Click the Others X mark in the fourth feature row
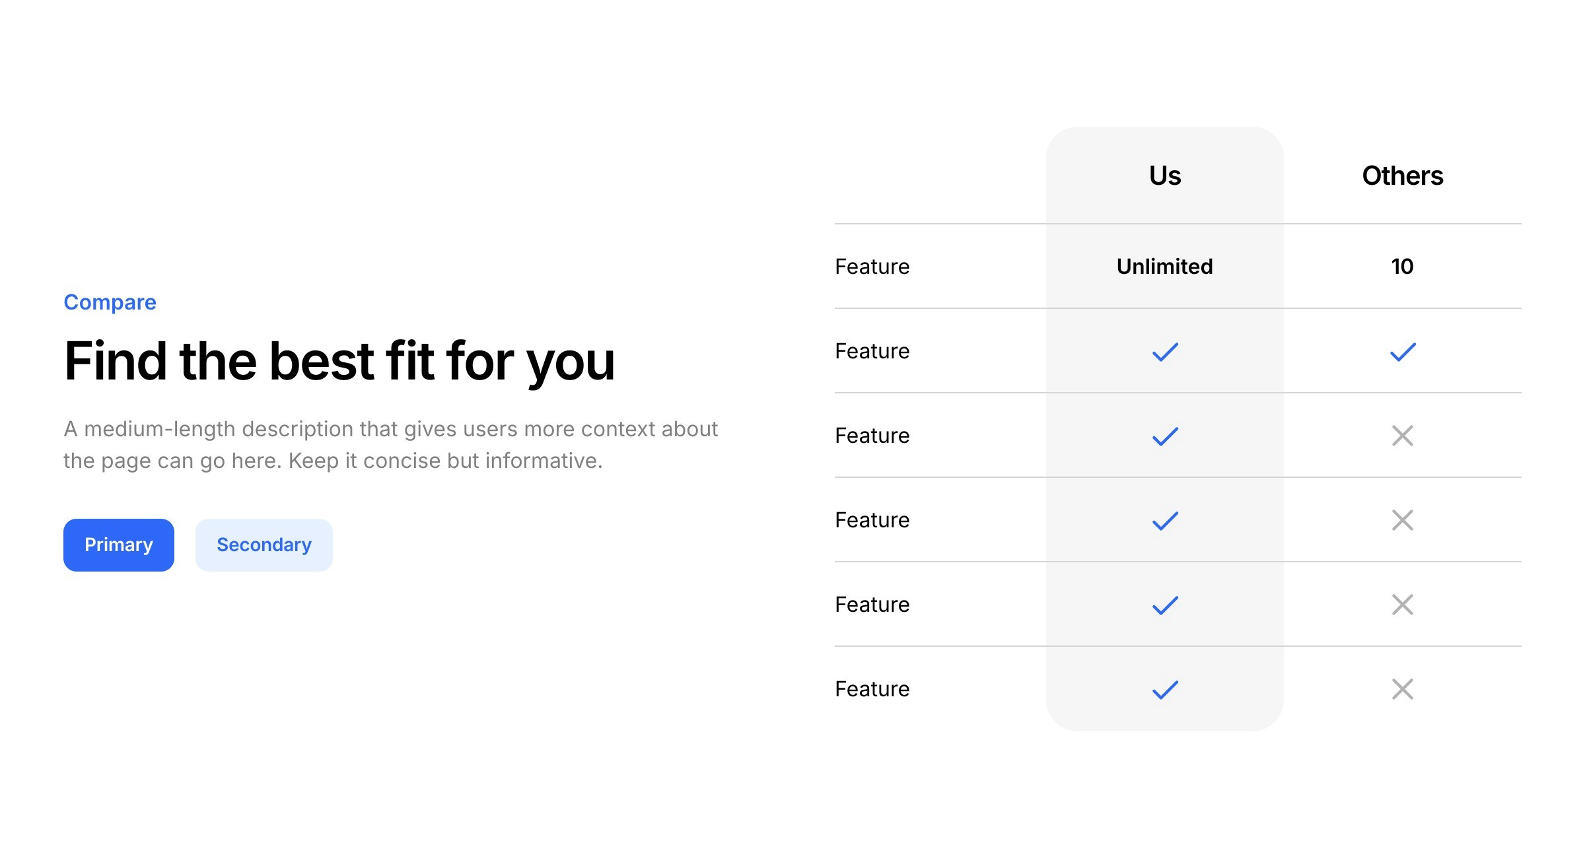 [x=1403, y=520]
